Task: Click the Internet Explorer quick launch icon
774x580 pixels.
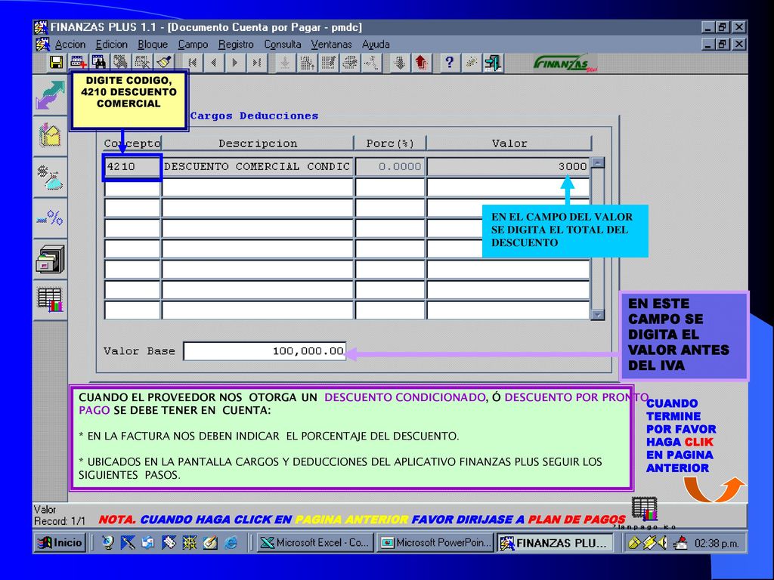Action: pos(231,542)
